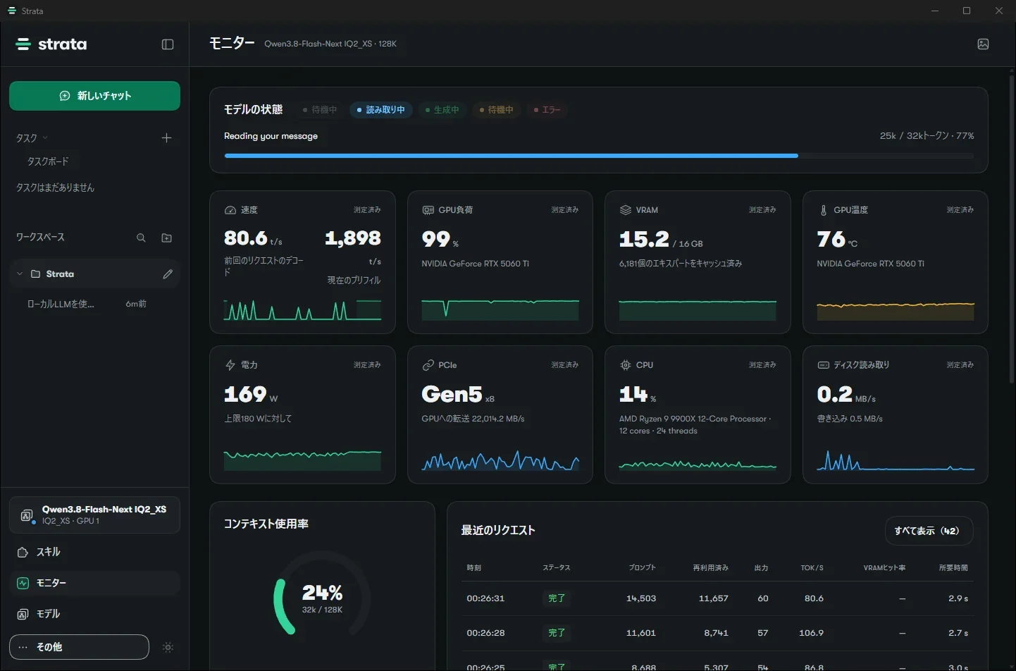Collapse the Strata workspace chevron
Image resolution: width=1016 pixels, height=671 pixels.
coord(19,274)
